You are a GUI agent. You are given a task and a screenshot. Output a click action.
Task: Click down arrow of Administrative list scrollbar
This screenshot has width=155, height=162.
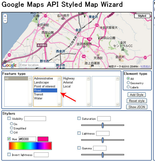pos(59,104)
